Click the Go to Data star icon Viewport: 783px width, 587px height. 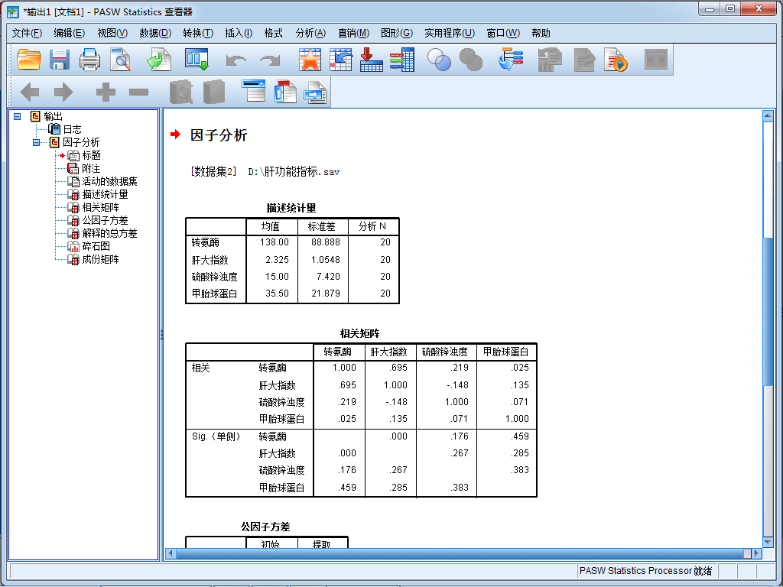pyautogui.click(x=310, y=60)
